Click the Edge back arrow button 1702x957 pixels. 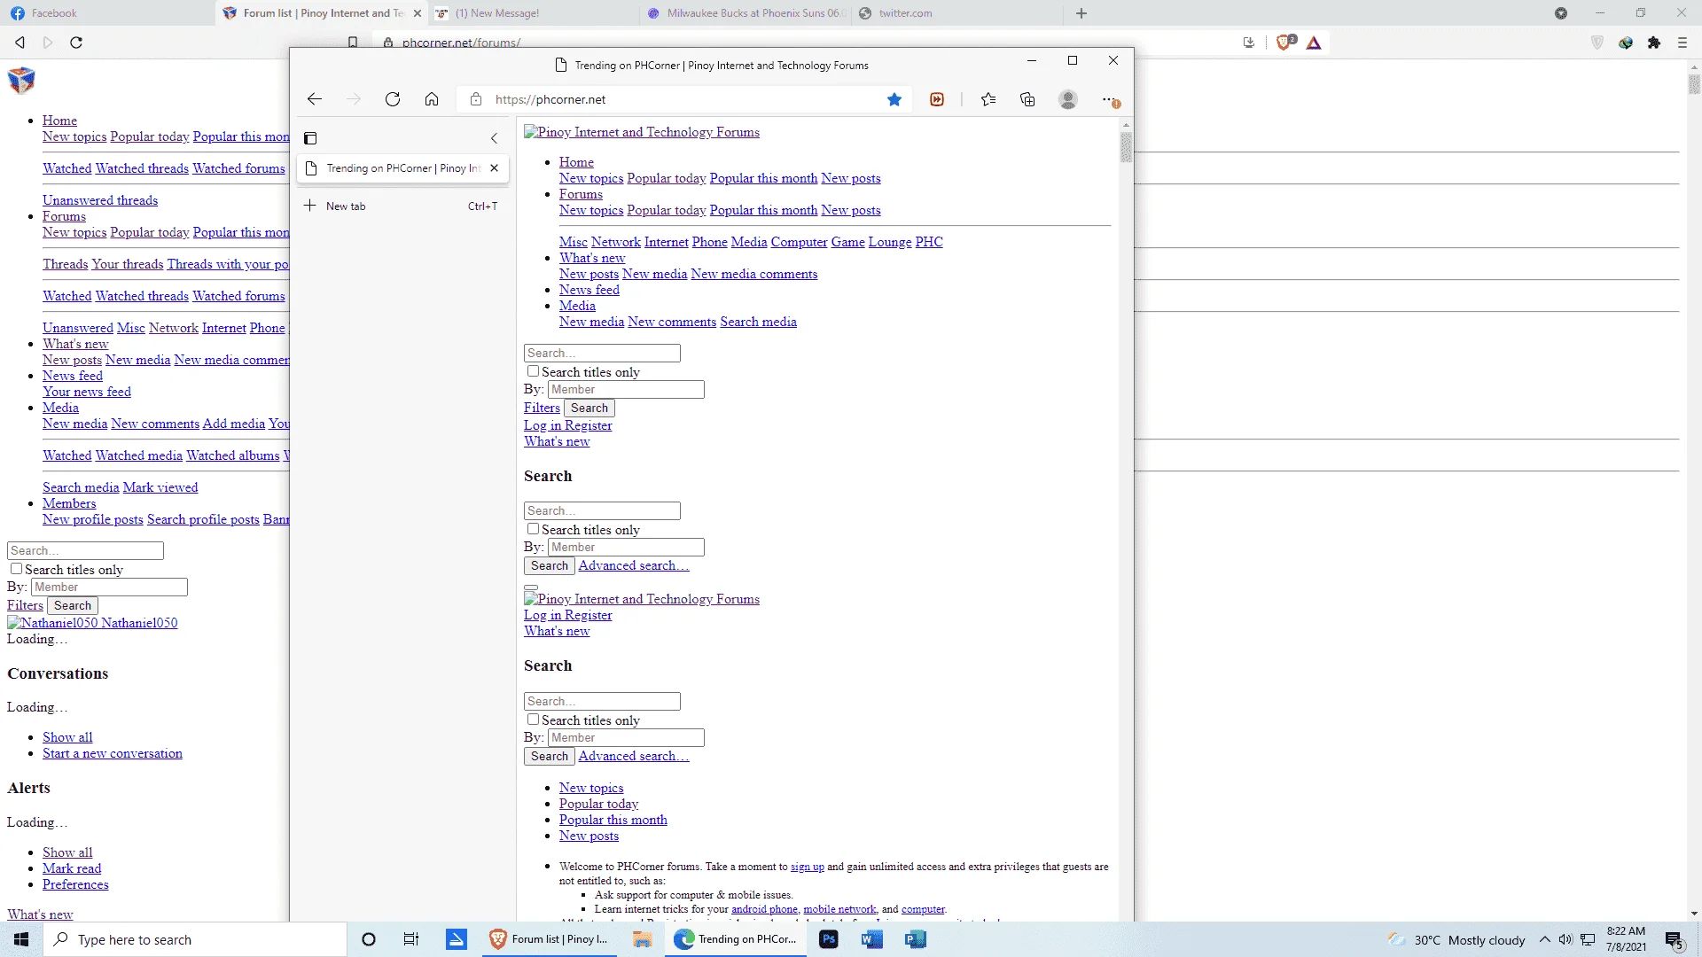[315, 99]
